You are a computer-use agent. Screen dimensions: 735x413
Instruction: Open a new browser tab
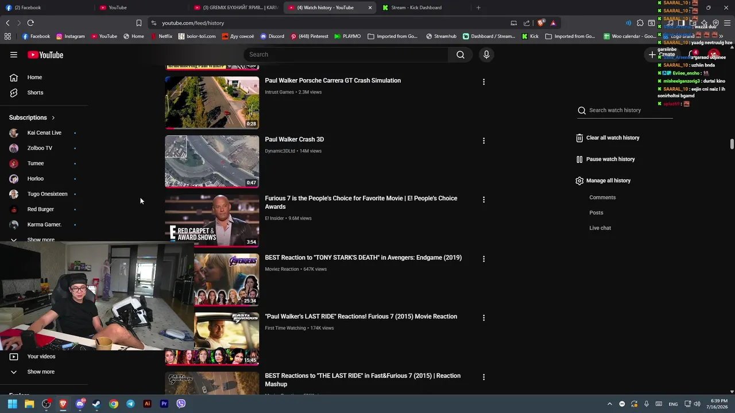pos(478,7)
